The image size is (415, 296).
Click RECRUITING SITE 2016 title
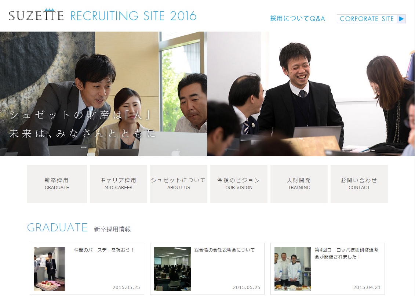tap(134, 16)
